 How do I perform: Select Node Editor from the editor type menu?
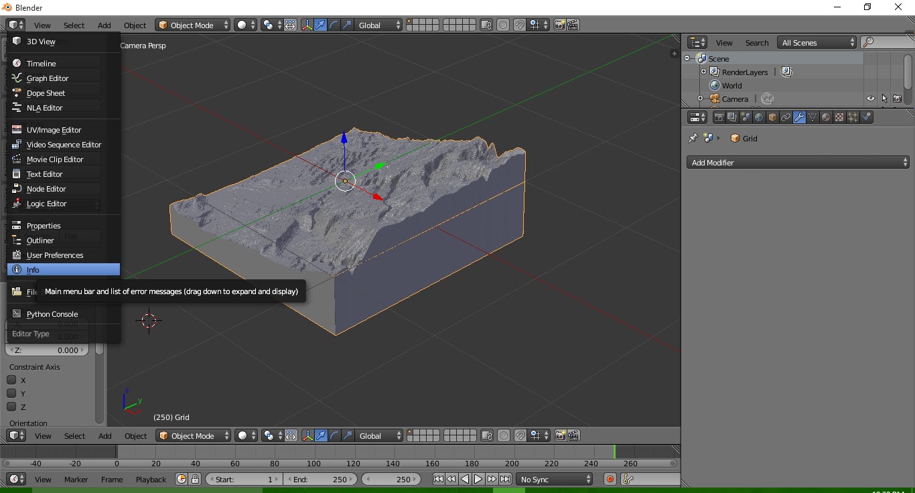coord(47,188)
